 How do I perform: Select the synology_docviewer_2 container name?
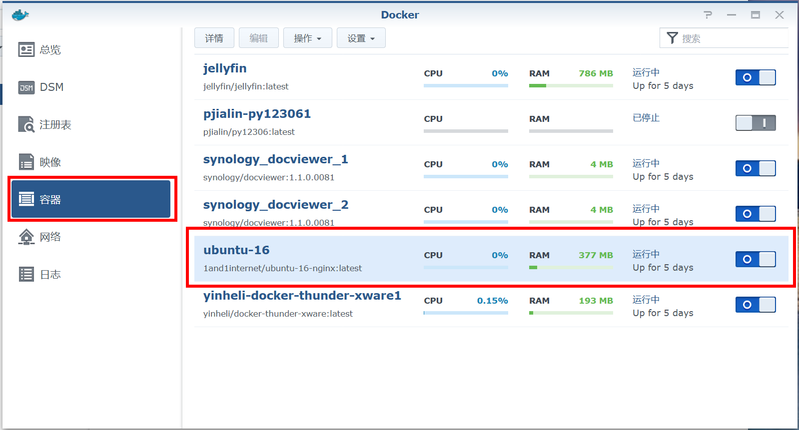pyautogui.click(x=276, y=205)
